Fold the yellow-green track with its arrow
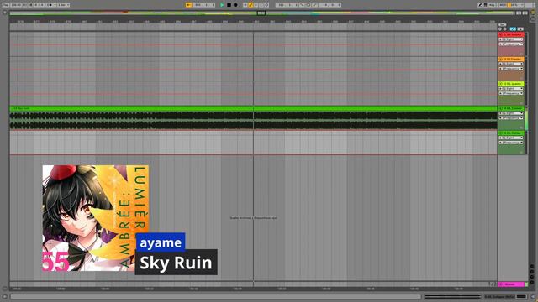538x302 pixels. pos(501,84)
